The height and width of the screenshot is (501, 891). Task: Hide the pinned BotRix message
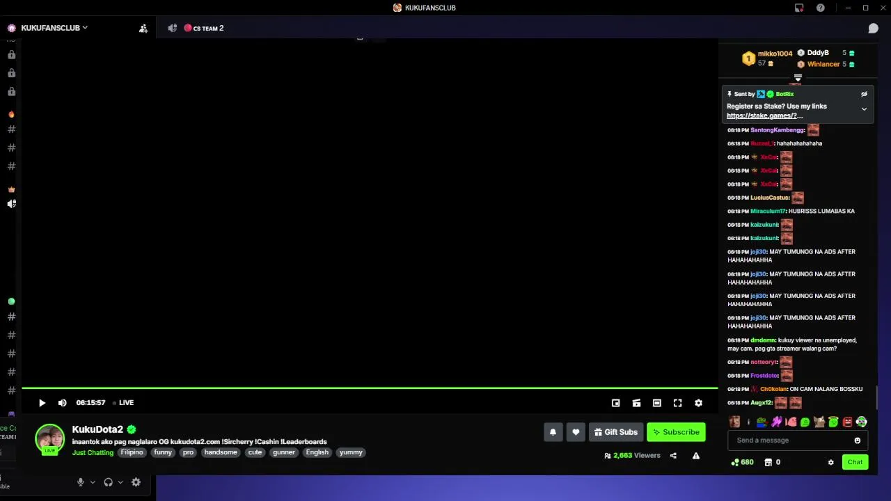click(864, 94)
